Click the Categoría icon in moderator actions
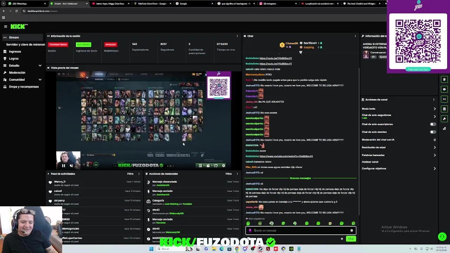The height and width of the screenshot is (253, 450). 148,201
